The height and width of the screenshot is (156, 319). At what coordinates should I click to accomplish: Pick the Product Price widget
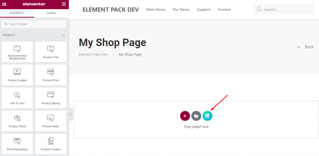pyautogui.click(x=51, y=75)
